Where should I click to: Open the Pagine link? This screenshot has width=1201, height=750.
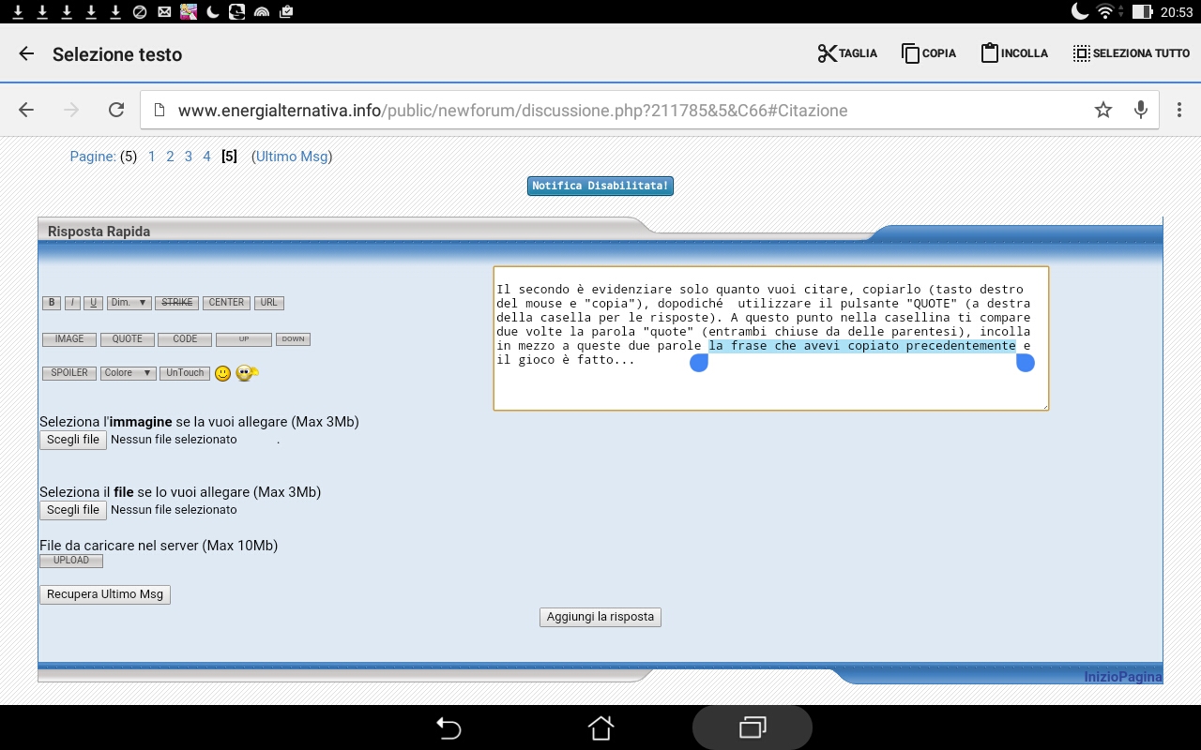point(93,157)
